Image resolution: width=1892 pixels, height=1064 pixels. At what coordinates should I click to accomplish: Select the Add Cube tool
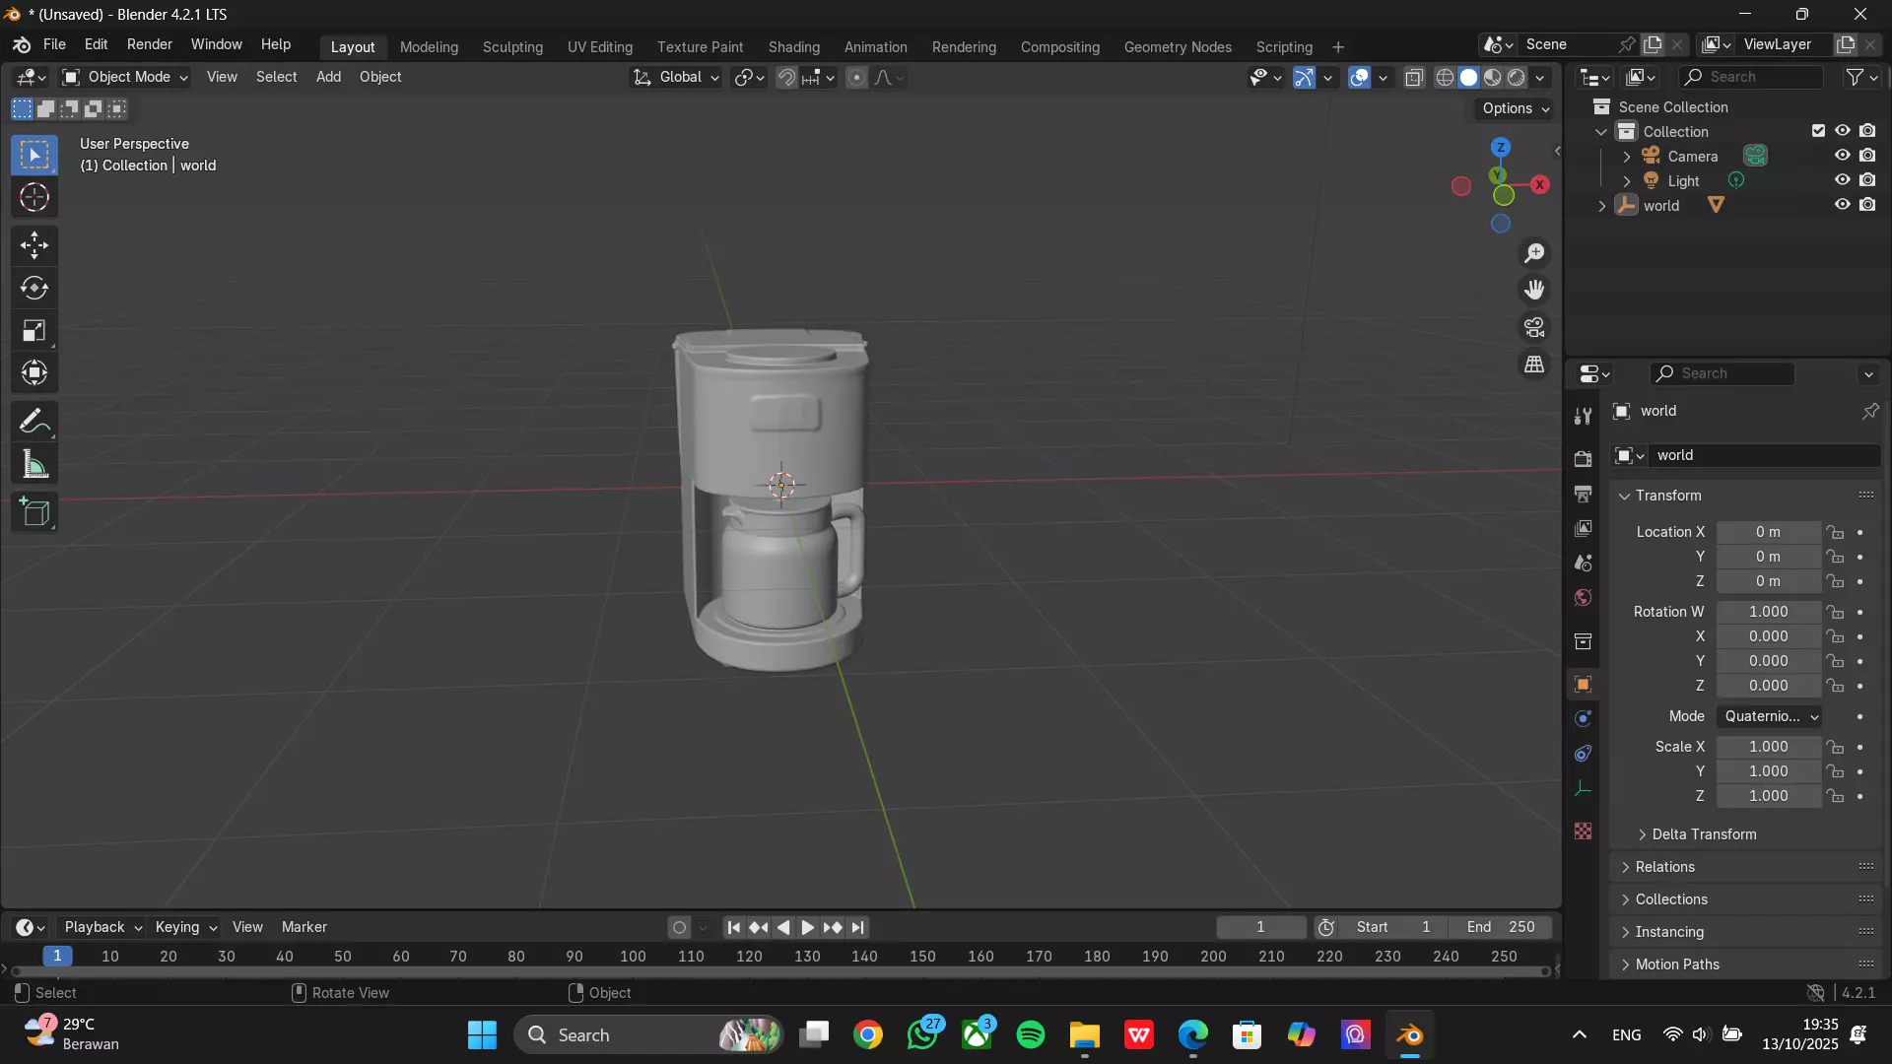click(x=34, y=512)
